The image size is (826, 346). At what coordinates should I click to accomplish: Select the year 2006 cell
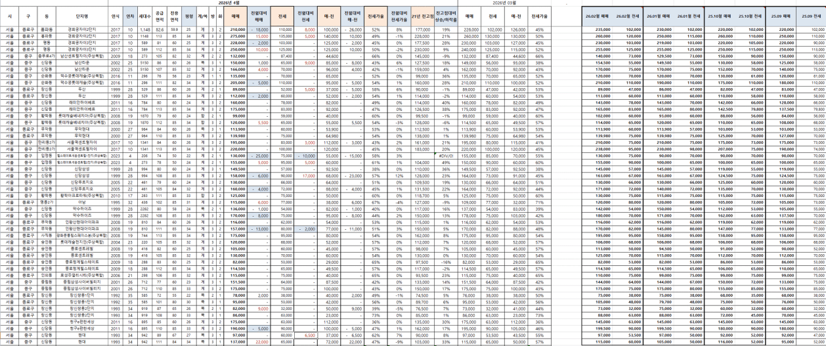click(116, 276)
